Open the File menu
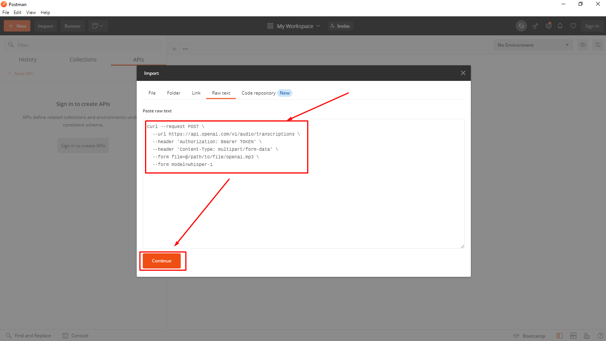Screen dimensions: 606x341 [x=6, y=13]
